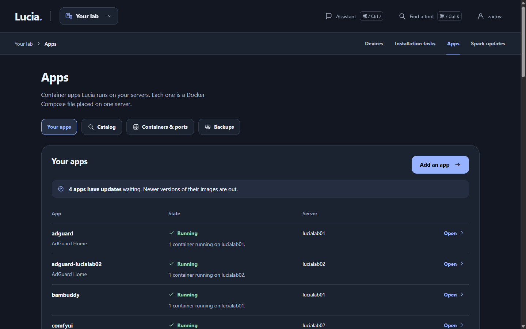Open the comfyui app link
This screenshot has height=329, width=526.
(x=454, y=325)
